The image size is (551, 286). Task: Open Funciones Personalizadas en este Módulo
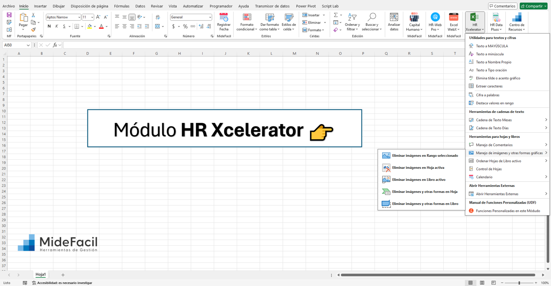tap(507, 211)
